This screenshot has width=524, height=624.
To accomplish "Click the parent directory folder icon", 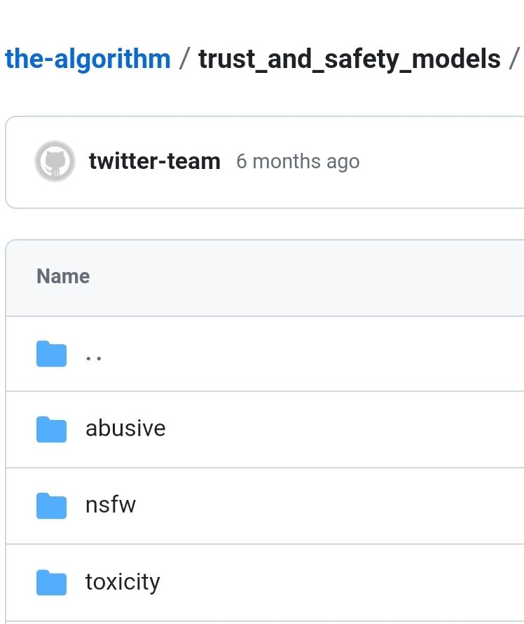I will click(51, 354).
